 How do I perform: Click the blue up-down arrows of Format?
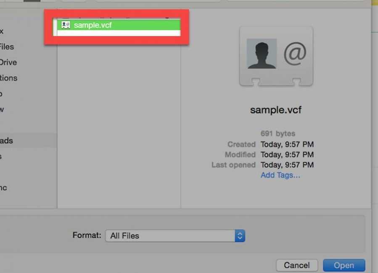pyautogui.click(x=240, y=236)
